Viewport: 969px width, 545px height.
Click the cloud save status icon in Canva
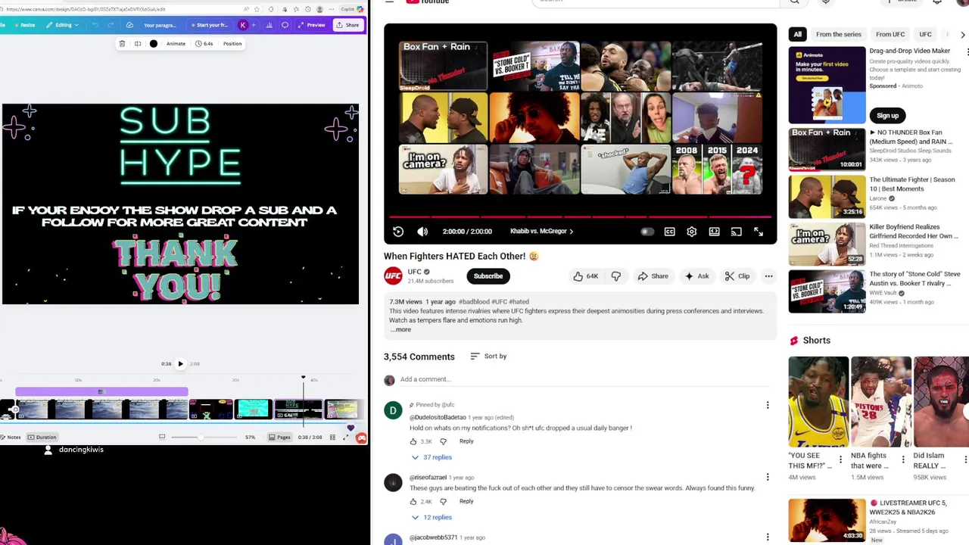point(129,25)
